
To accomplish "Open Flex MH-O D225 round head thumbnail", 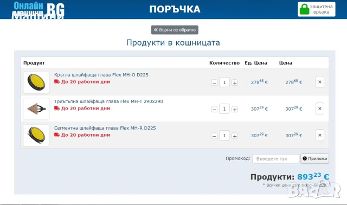I will click(36, 82).
